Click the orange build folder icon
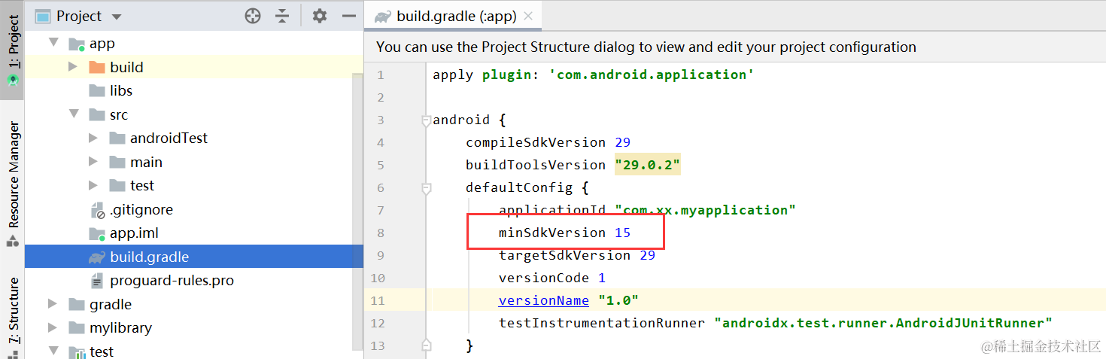The image size is (1106, 359). point(97,67)
